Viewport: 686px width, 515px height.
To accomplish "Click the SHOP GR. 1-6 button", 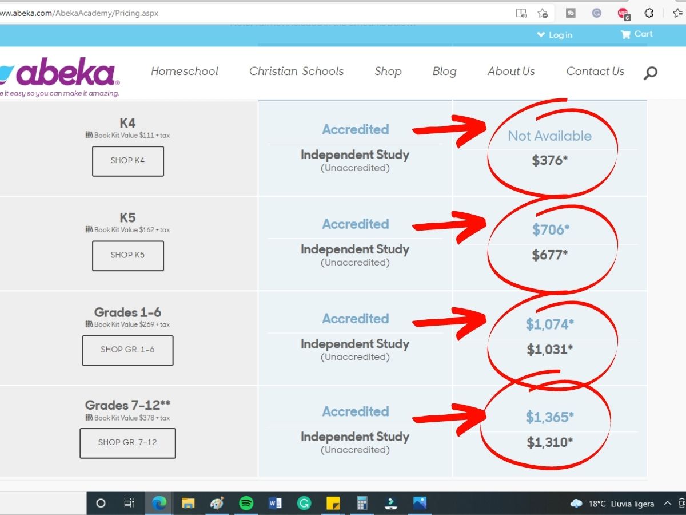I will point(128,350).
